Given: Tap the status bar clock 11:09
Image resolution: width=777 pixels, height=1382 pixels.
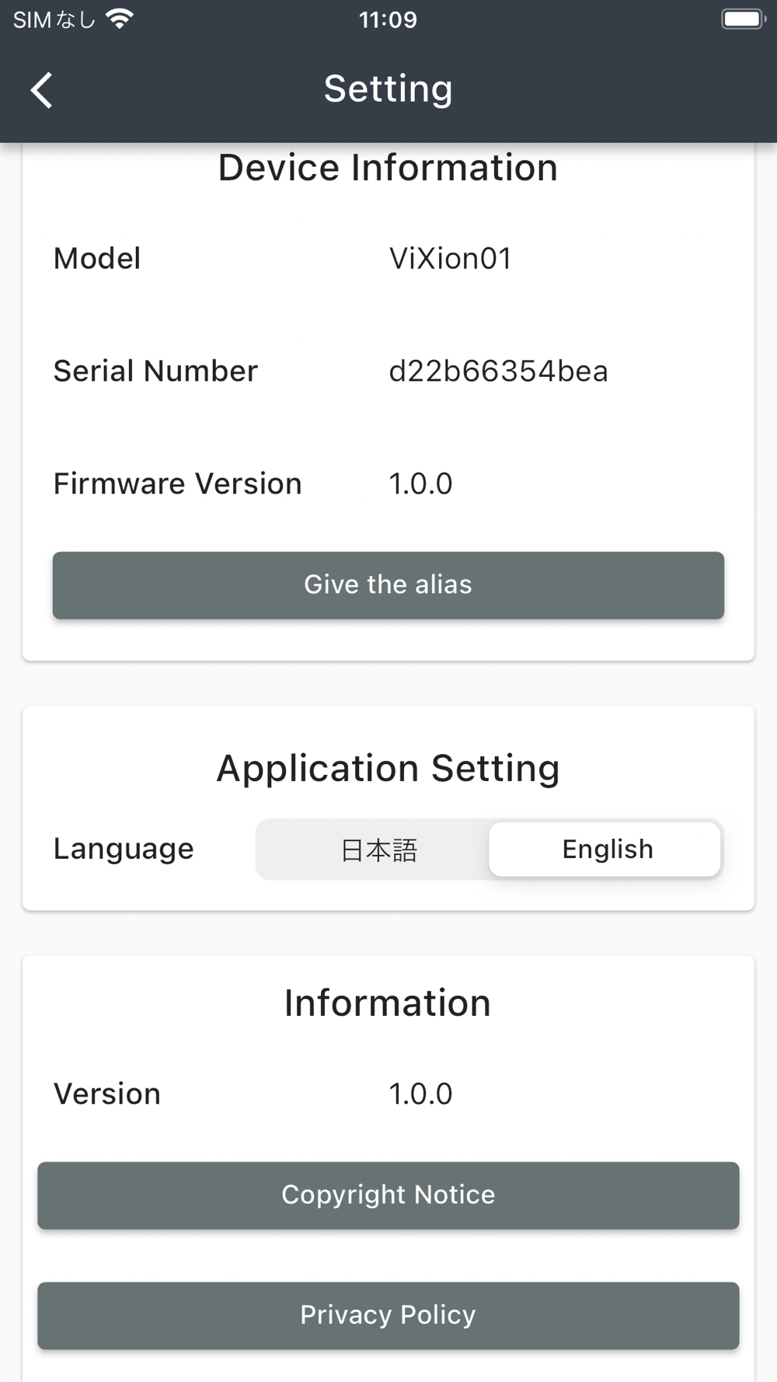Looking at the screenshot, I should click(388, 19).
